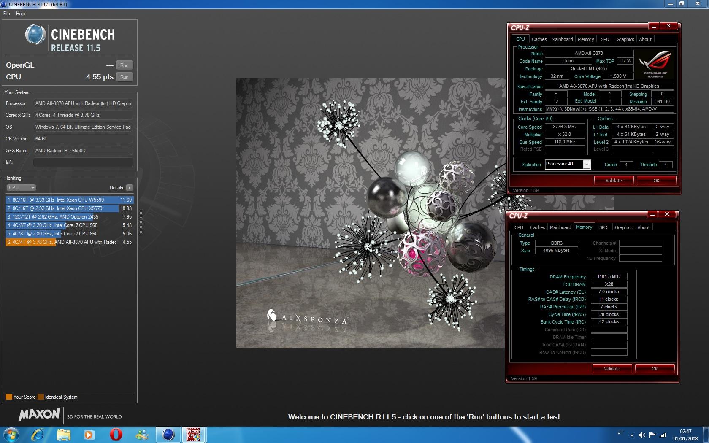This screenshot has width=709, height=443.
Task: Open the CPU ranking type dropdown
Action: [21, 188]
